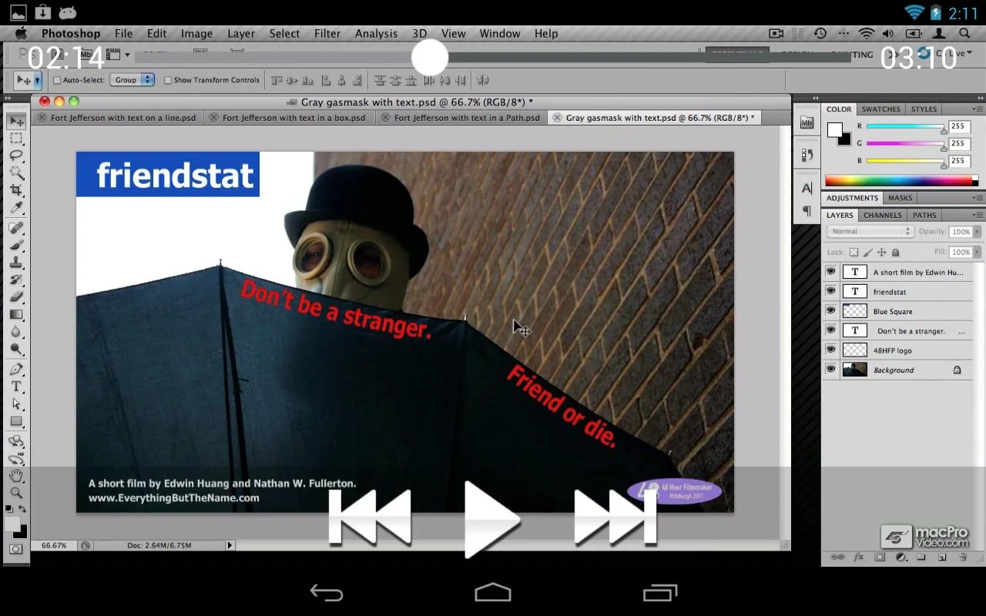
Task: Open the Normal blend mode dropdown
Action: click(870, 231)
